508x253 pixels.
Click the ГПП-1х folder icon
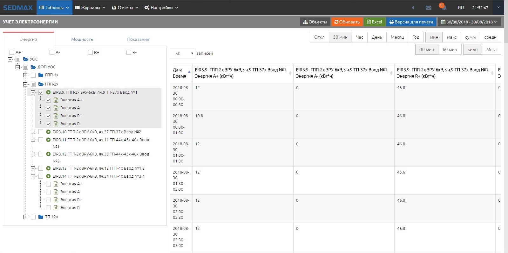coord(41,75)
